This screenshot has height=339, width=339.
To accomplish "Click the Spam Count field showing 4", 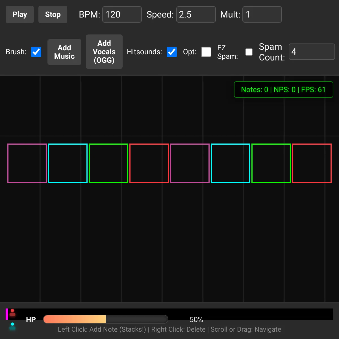I will (x=312, y=52).
